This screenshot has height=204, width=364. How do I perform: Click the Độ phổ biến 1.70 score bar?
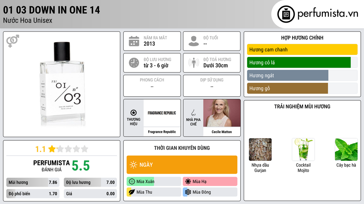[33, 194]
